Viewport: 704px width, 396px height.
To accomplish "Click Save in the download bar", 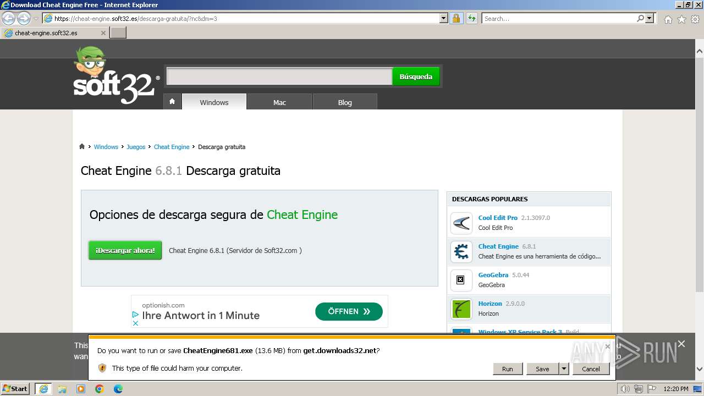I will [x=542, y=369].
